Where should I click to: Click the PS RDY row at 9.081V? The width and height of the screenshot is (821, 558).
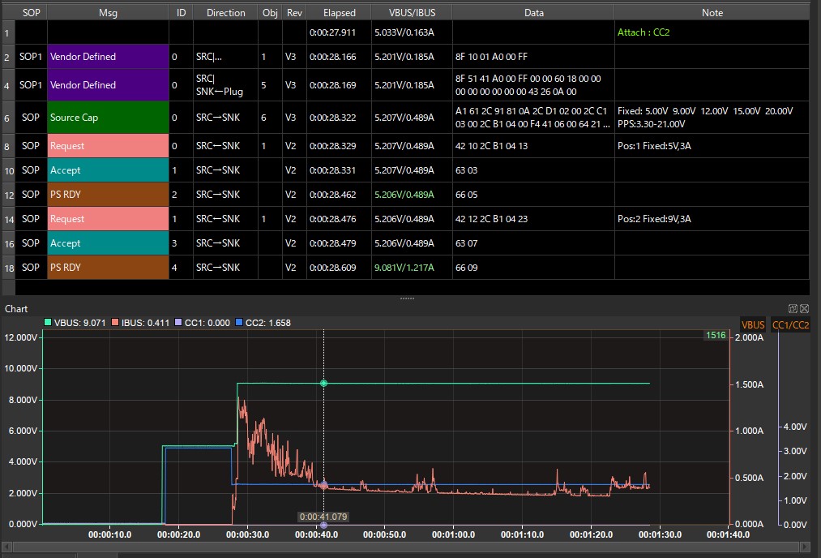pyautogui.click(x=406, y=267)
